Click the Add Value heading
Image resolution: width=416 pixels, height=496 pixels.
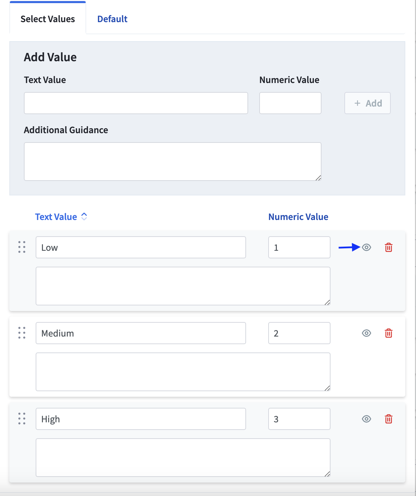click(50, 57)
